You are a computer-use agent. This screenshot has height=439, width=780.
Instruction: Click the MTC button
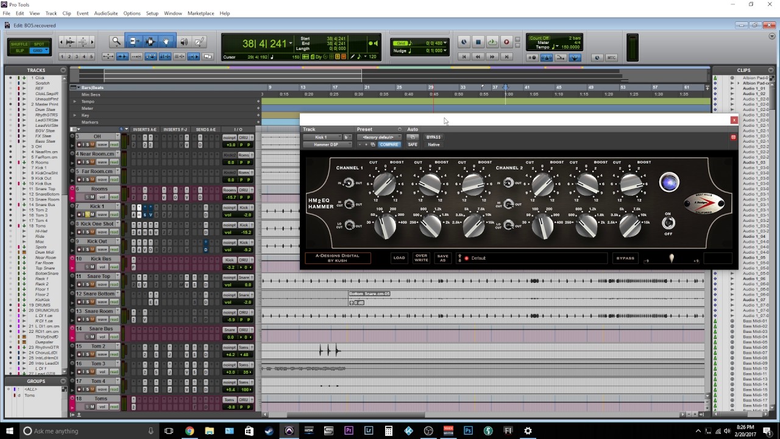click(x=611, y=57)
